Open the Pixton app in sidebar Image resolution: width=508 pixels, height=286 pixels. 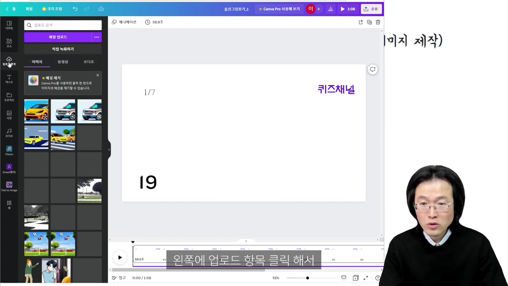pyautogui.click(x=9, y=151)
